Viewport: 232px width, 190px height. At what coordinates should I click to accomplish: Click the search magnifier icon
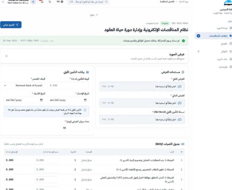tap(106, 2)
